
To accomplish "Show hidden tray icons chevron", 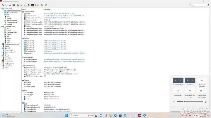I will click(x=183, y=115).
